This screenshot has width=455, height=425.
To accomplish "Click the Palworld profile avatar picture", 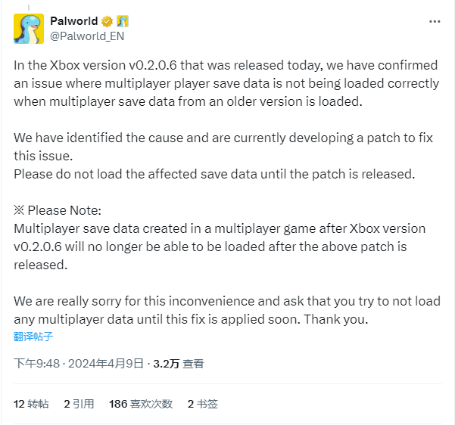I will 28,28.
